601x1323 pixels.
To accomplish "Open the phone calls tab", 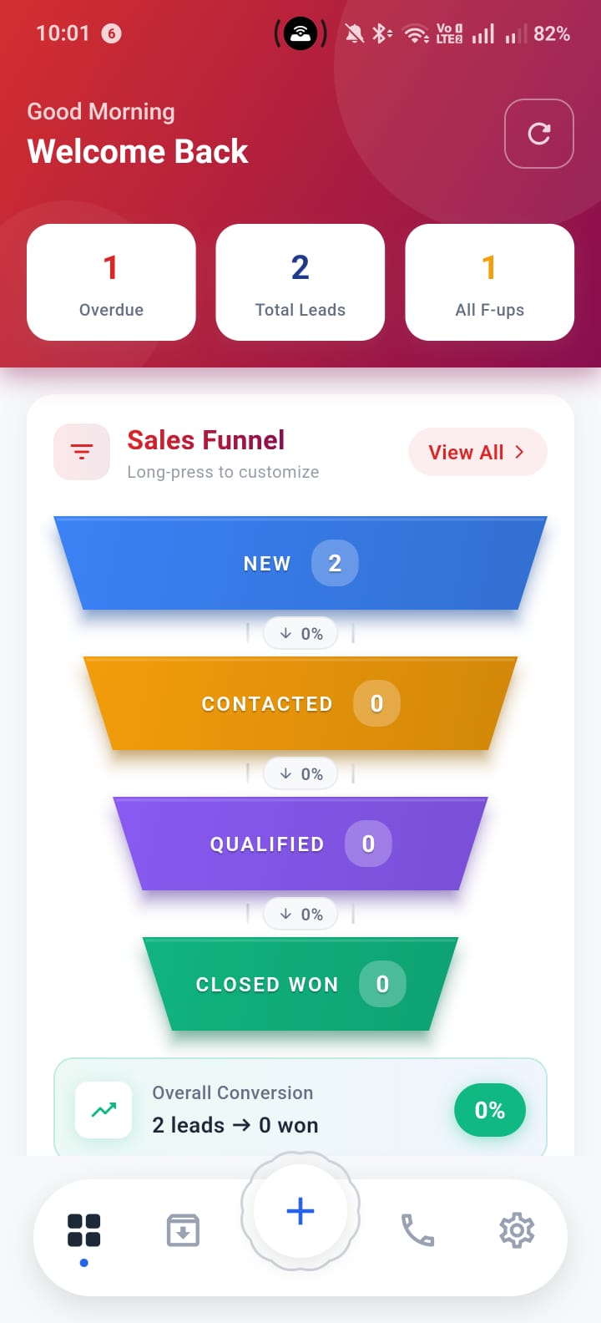I will point(417,1230).
